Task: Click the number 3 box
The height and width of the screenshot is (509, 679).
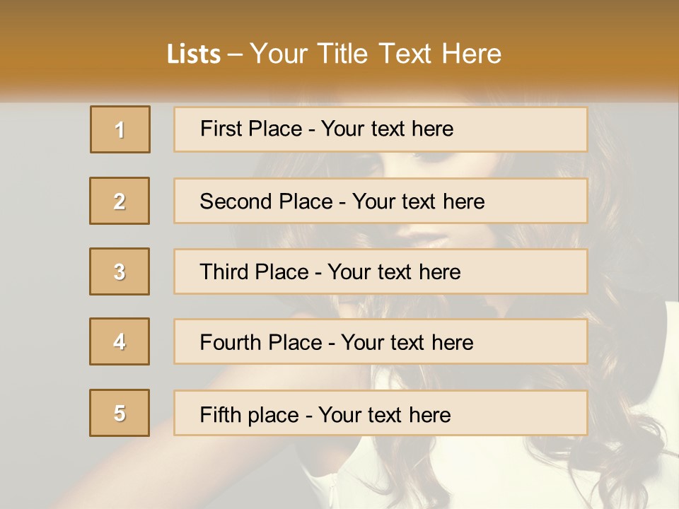Action: (120, 271)
